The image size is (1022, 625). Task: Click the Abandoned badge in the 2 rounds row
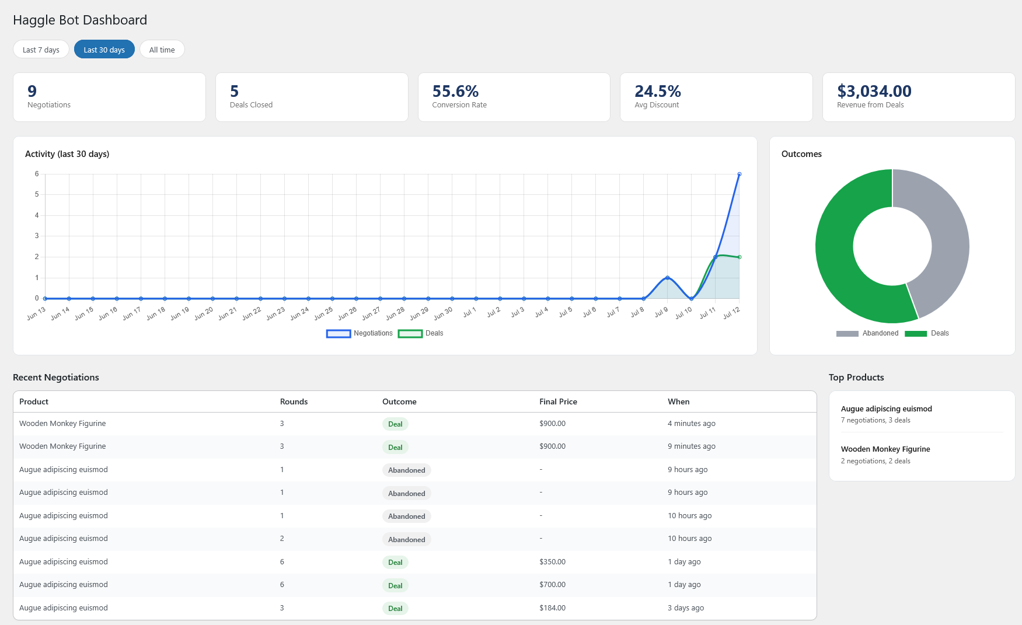point(407,539)
